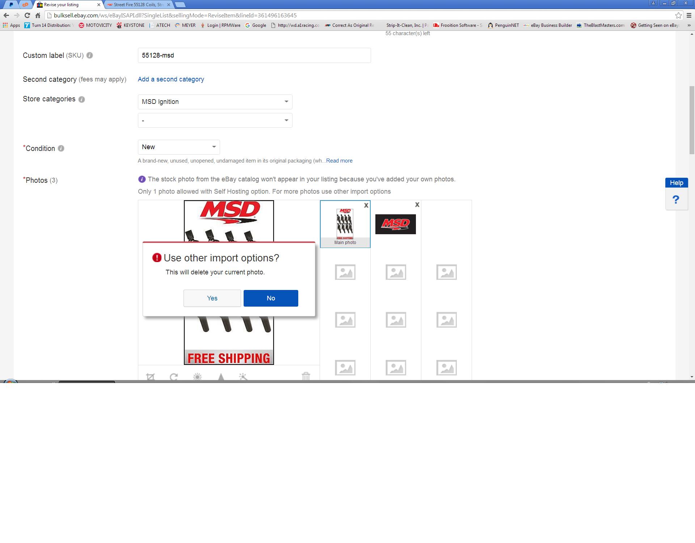The image size is (695, 543).
Task: Click the browser back arrow
Action: coord(6,15)
